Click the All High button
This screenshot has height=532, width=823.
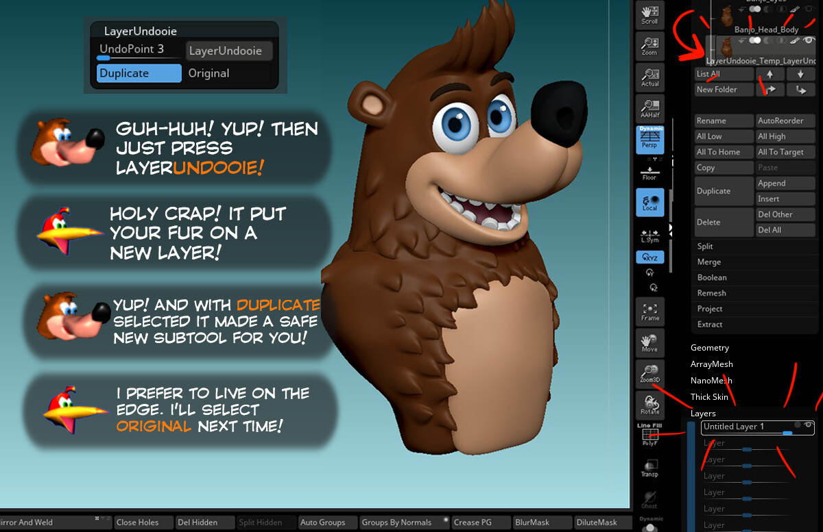(785, 136)
